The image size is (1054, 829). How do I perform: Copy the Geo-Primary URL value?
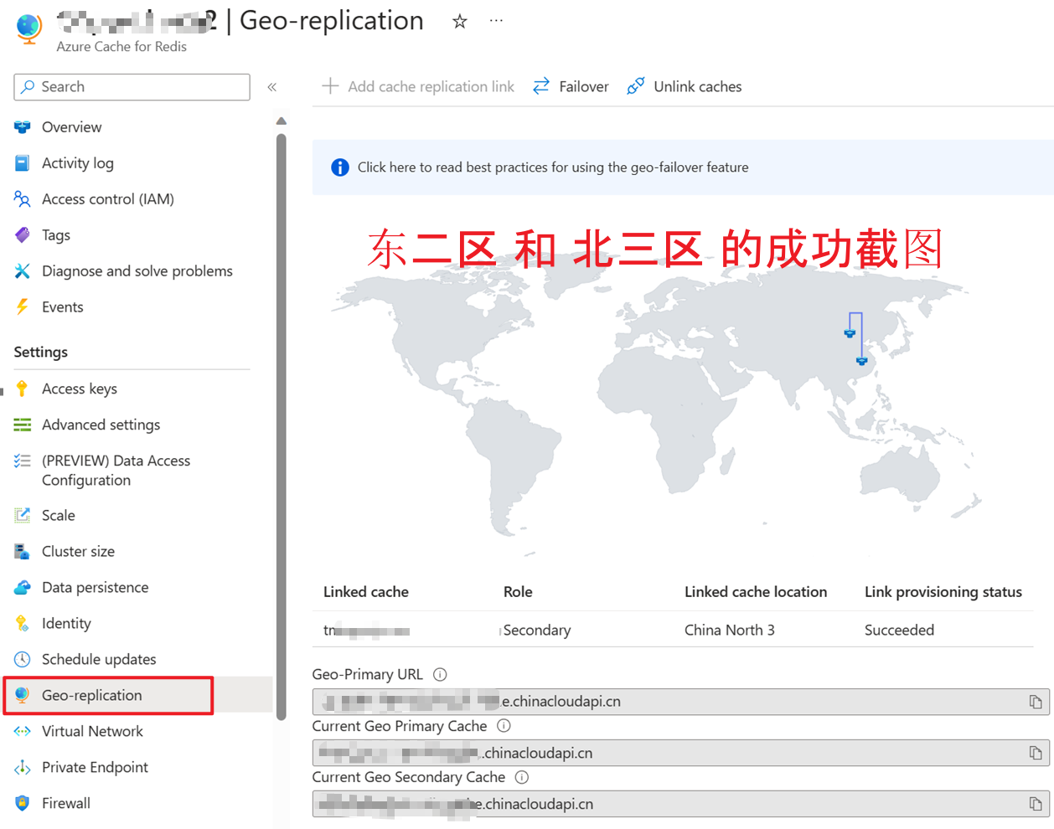[1035, 702]
